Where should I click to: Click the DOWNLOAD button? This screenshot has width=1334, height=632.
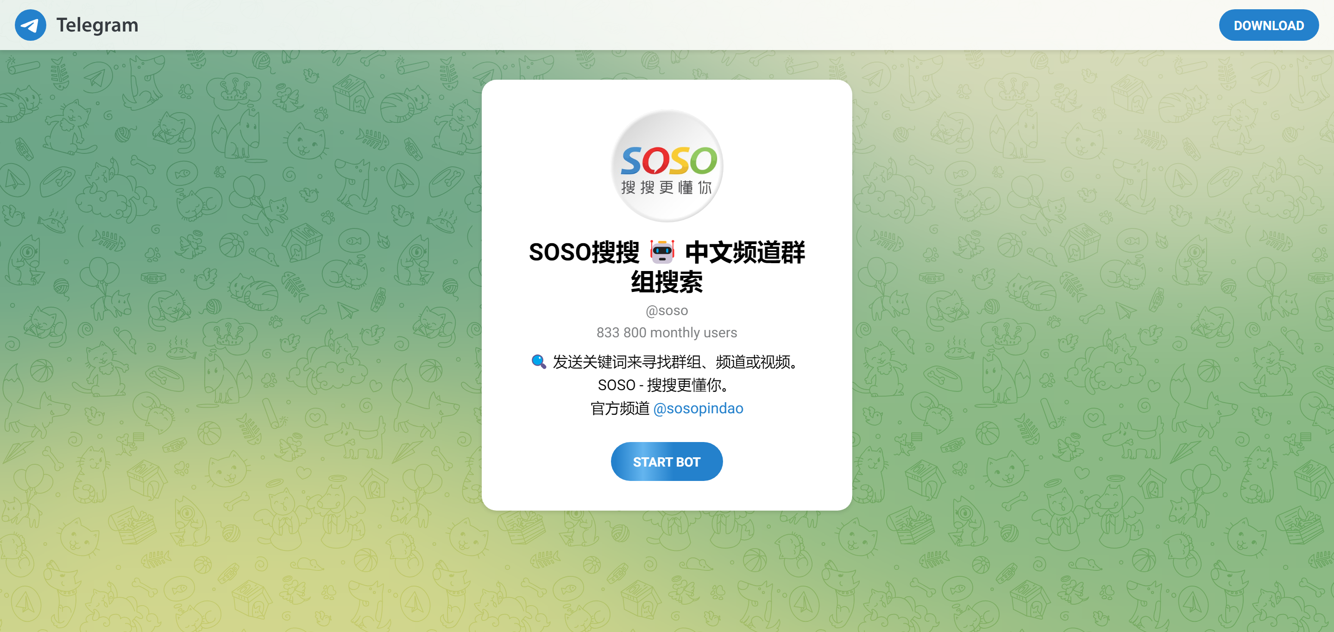(x=1268, y=25)
